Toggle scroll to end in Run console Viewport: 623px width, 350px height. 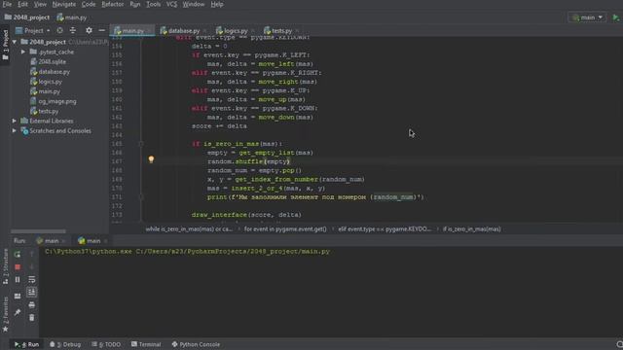point(32,293)
